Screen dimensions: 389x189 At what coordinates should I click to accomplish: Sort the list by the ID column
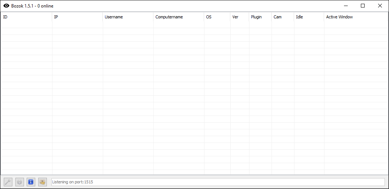[x=26, y=17]
